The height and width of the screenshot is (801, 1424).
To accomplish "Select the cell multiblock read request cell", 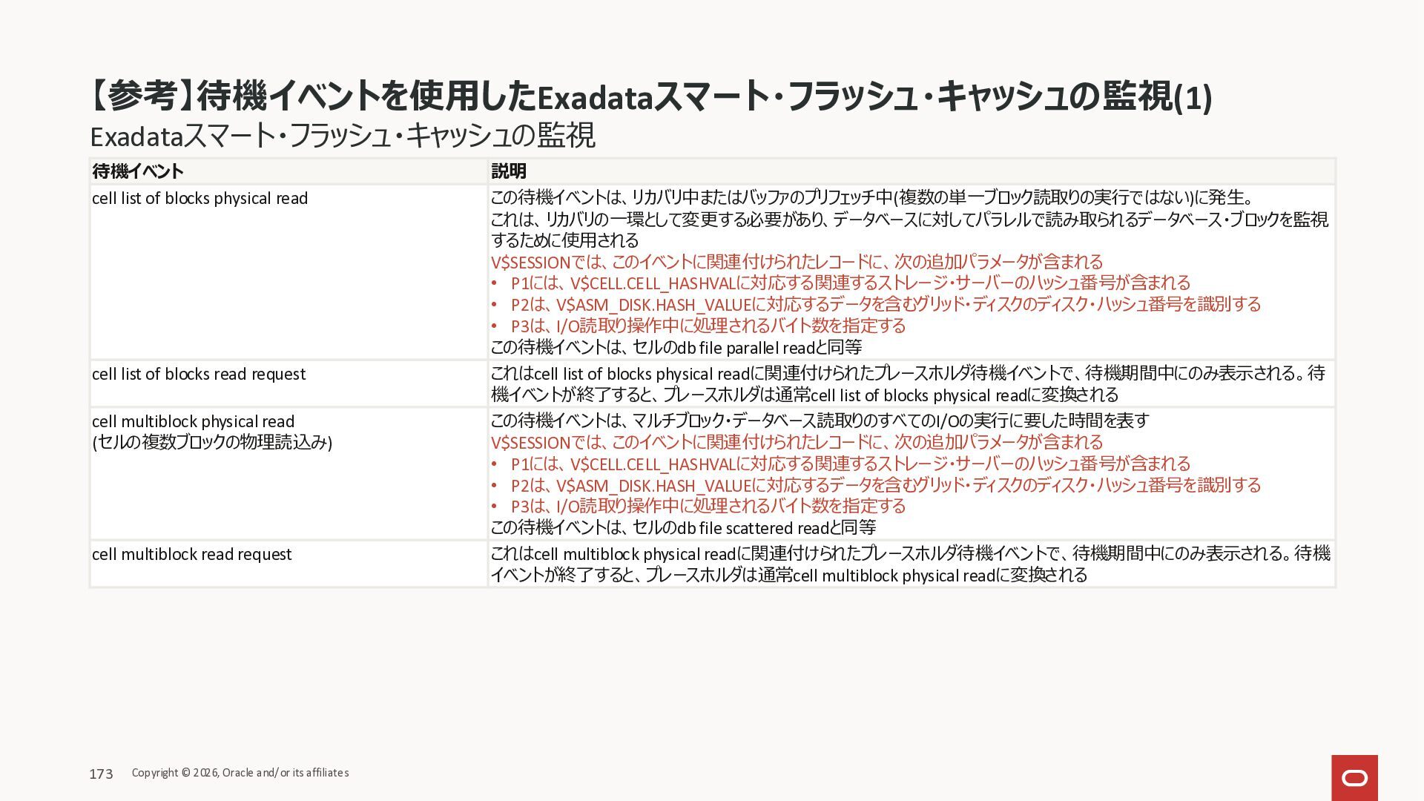I will pyautogui.click(x=191, y=555).
